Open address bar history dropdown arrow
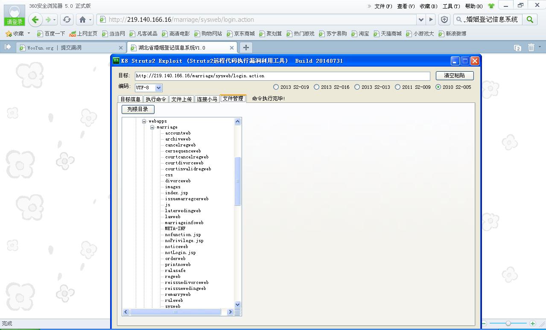 [421, 20]
